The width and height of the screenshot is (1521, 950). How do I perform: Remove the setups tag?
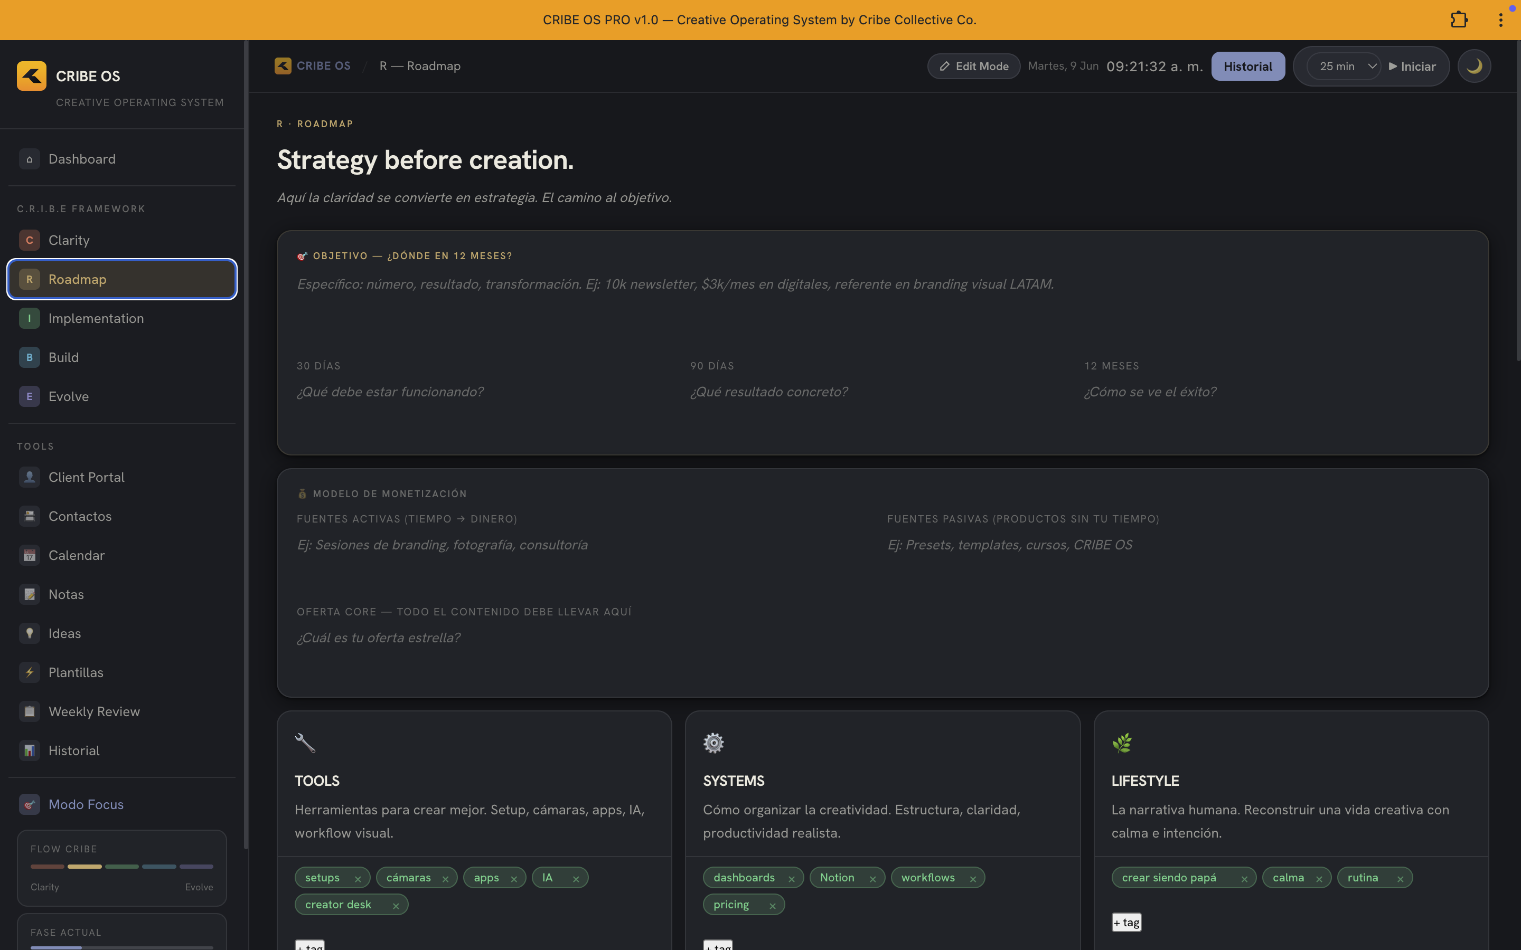click(x=358, y=879)
